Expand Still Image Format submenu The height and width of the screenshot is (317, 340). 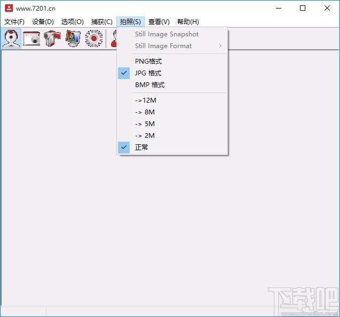172,46
